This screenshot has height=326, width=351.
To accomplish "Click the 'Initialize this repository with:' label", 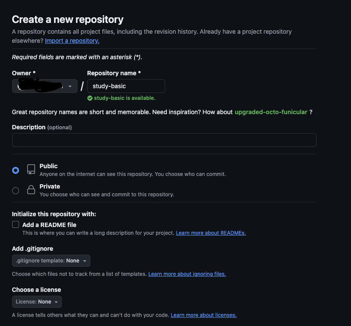I will (54, 214).
